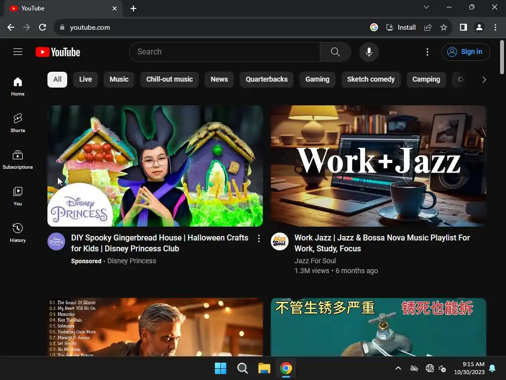Open File Explorer from taskbar
506x380 pixels.
264,368
